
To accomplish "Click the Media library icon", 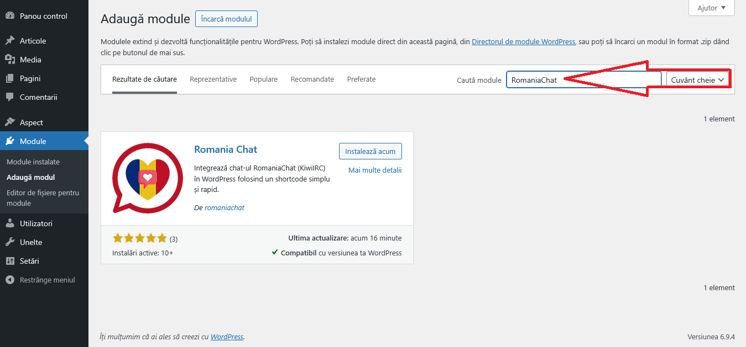I will (9, 60).
